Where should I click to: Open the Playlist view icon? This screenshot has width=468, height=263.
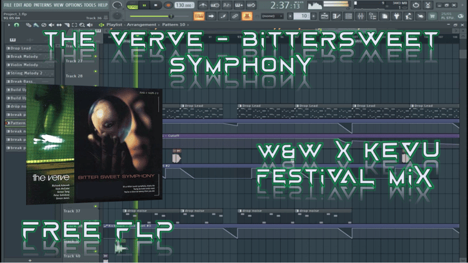[324, 16]
